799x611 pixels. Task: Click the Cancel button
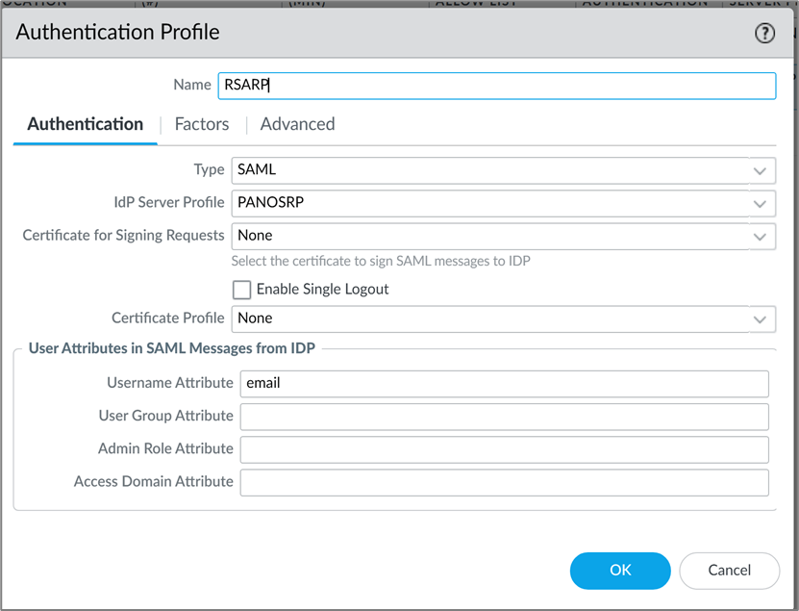click(729, 571)
